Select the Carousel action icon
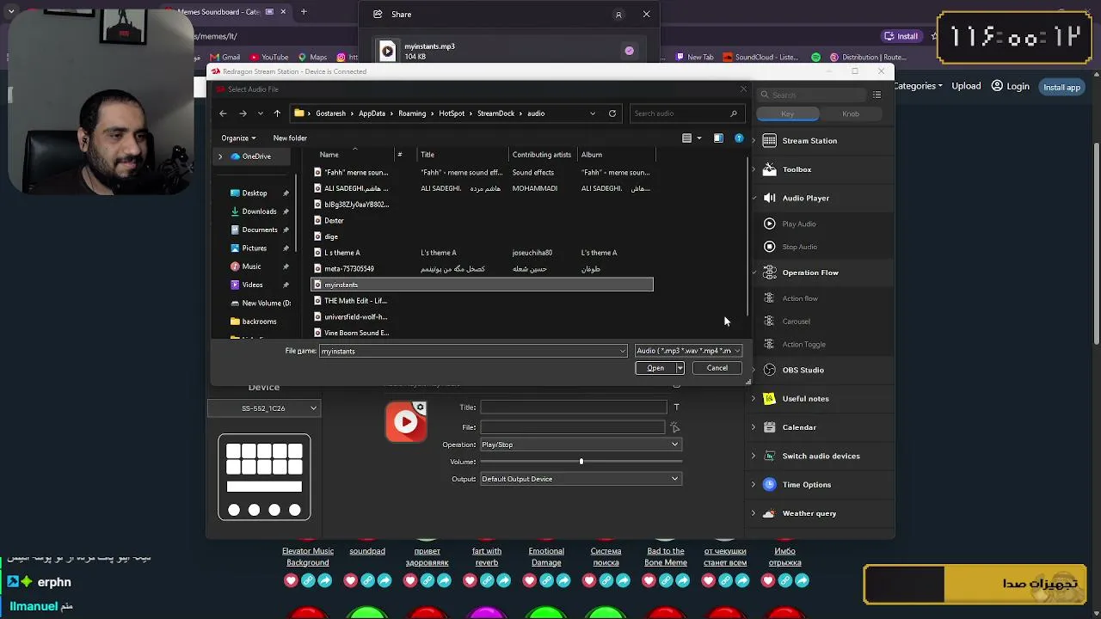This screenshot has height=619, width=1101. click(x=769, y=322)
